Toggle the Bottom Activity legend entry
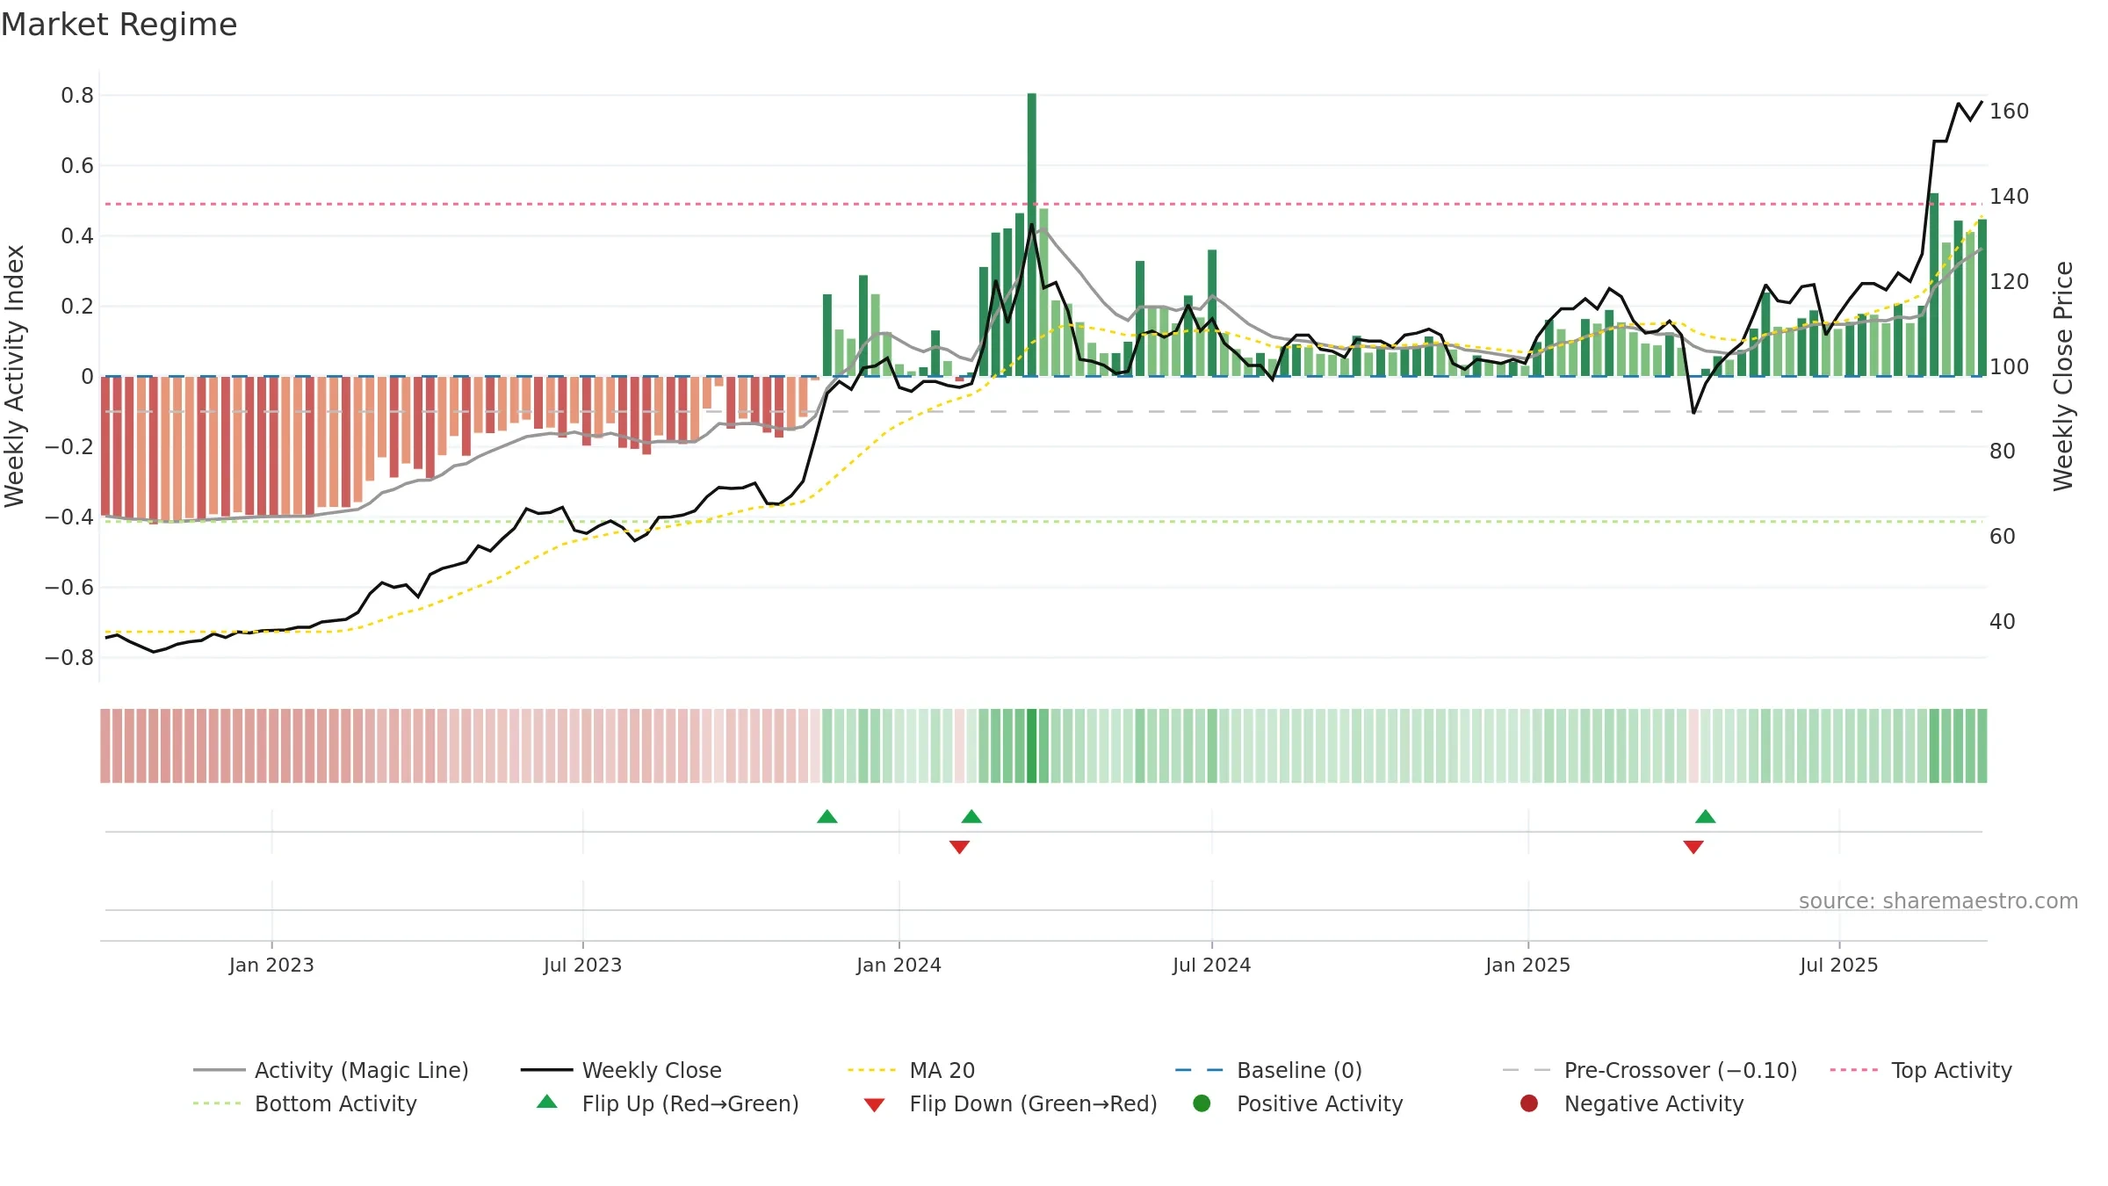 coord(305,1103)
